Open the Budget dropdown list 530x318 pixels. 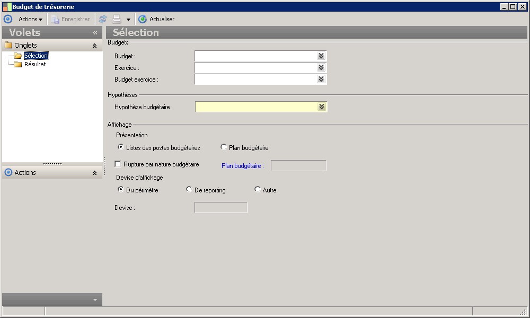point(321,56)
